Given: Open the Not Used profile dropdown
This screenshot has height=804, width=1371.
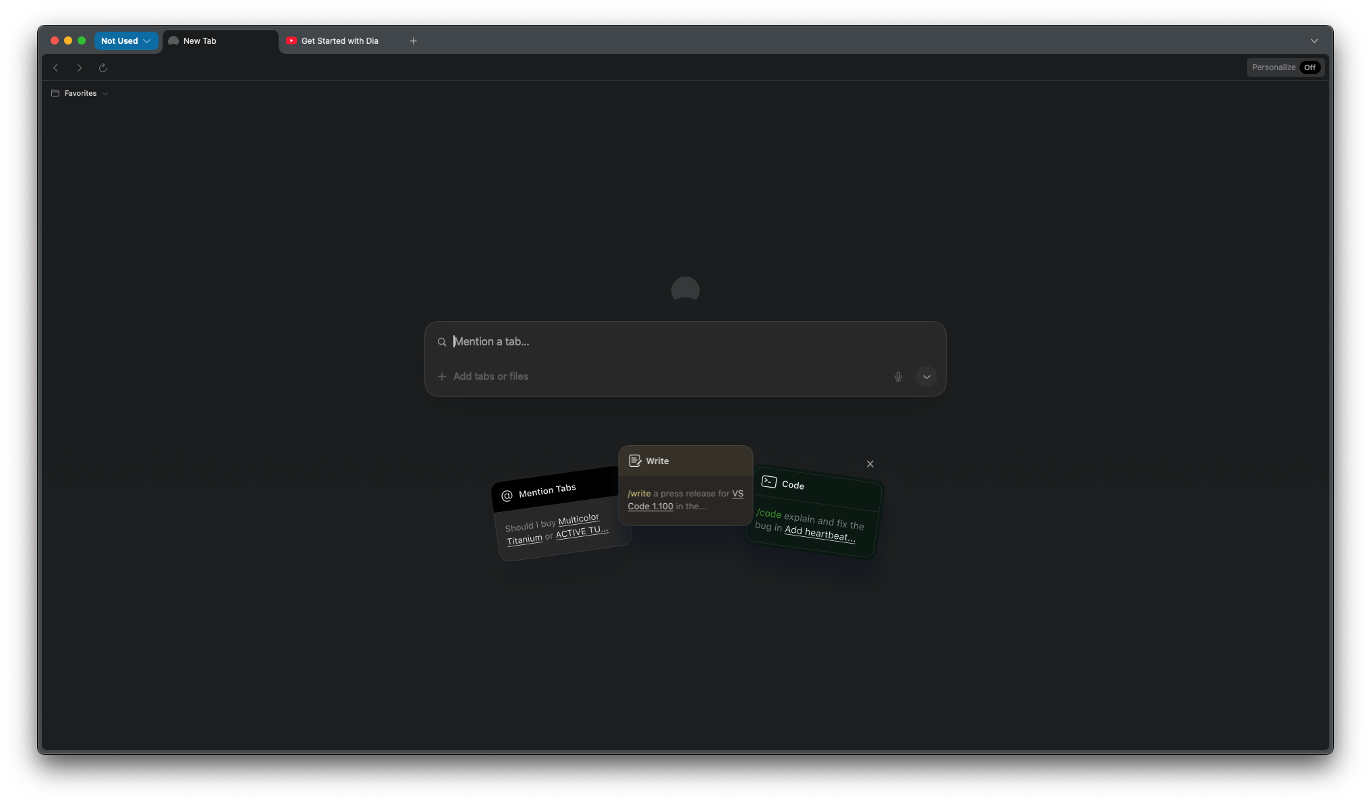Looking at the screenshot, I should [x=126, y=41].
